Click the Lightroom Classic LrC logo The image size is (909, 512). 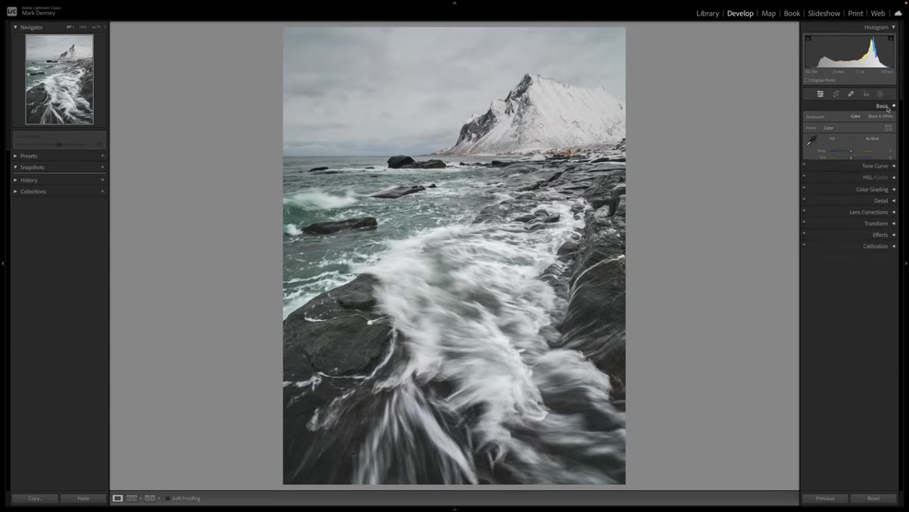[12, 11]
